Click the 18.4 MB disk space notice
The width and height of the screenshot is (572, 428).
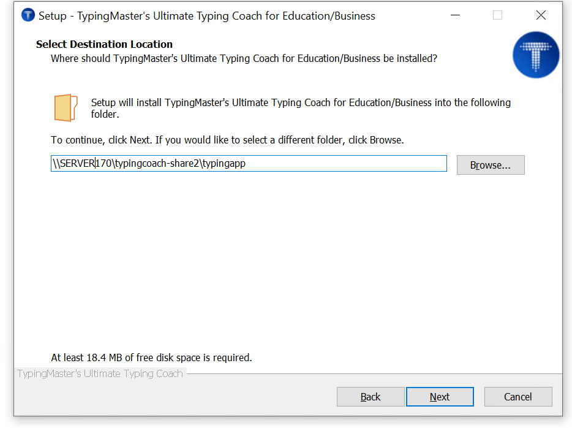click(x=151, y=357)
